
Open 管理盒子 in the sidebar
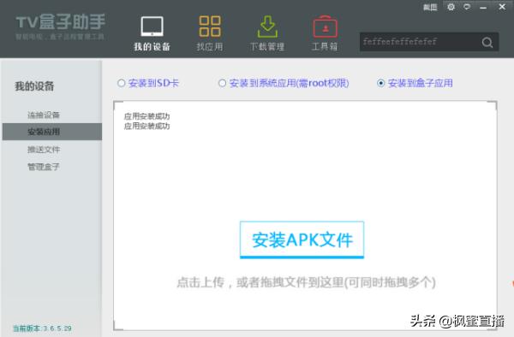44,167
